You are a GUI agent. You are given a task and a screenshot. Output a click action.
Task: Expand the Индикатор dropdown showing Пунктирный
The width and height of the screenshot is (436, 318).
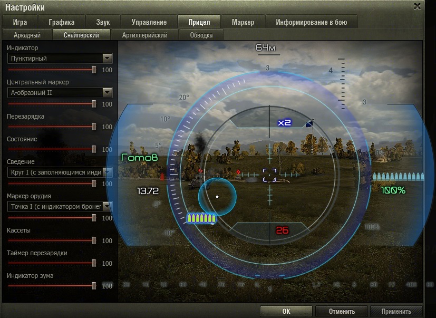click(x=60, y=59)
